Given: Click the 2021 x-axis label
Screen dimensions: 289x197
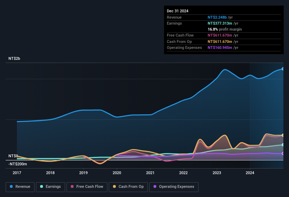Looking at the screenshot, I should click(x=150, y=173).
